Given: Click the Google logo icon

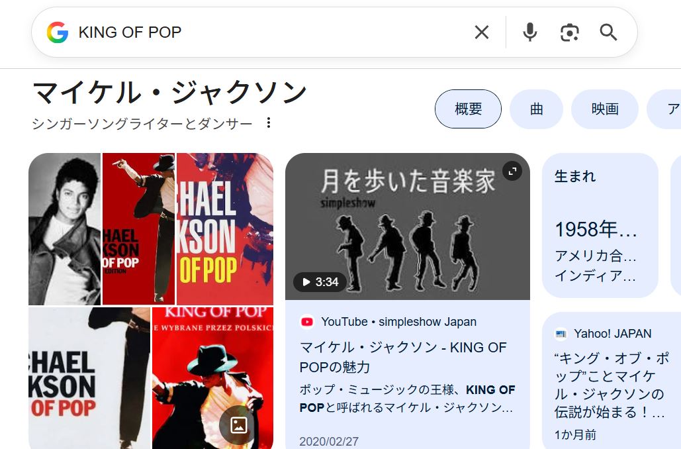Looking at the screenshot, I should pos(58,32).
